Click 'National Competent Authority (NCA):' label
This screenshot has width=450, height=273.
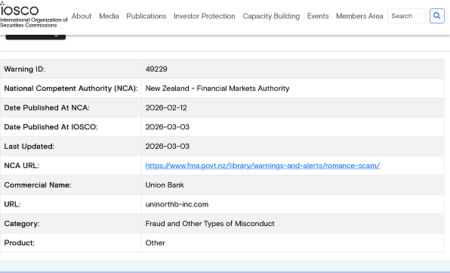pyautogui.click(x=71, y=88)
